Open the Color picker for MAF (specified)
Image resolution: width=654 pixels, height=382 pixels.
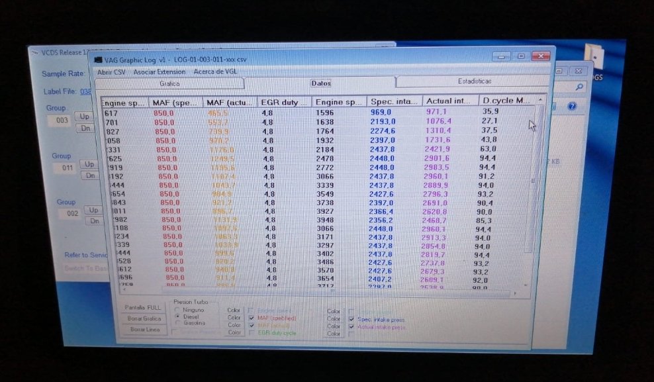[x=234, y=318]
